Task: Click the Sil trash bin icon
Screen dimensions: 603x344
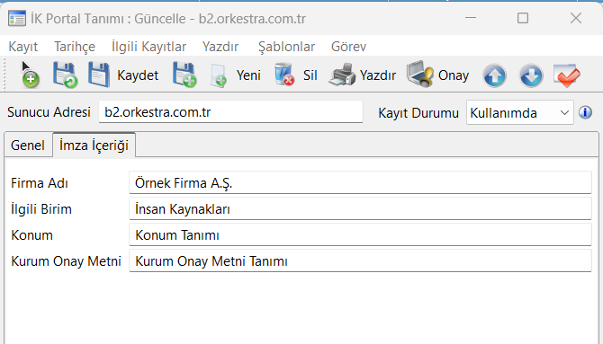Action: tap(284, 75)
